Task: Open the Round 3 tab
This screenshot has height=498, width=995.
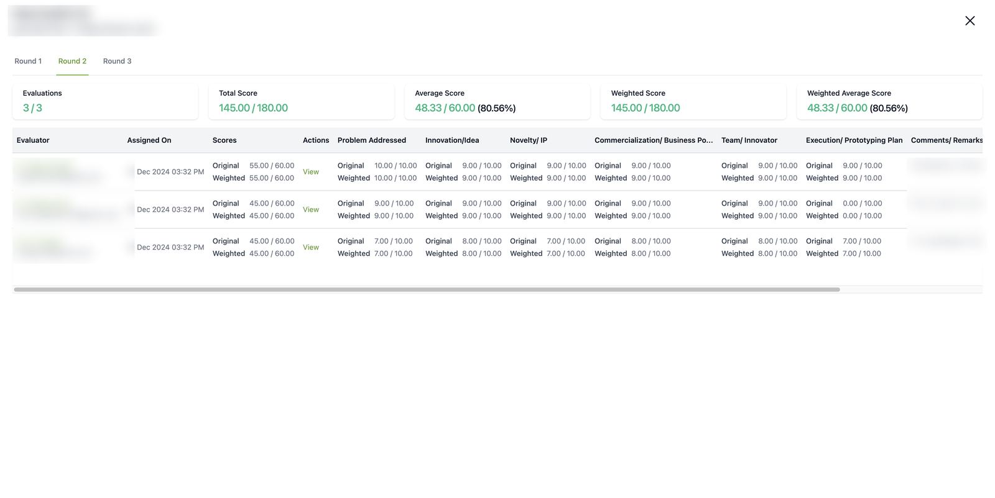Action: point(117,61)
